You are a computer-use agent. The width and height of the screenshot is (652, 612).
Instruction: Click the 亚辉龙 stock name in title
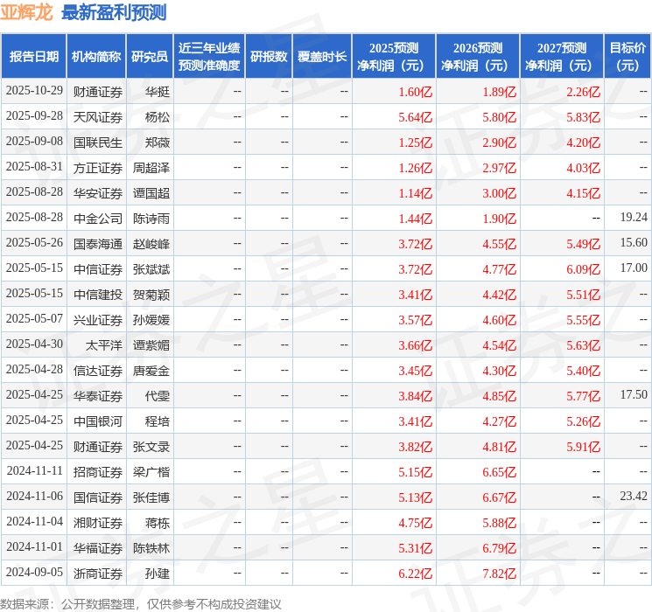[x=27, y=12]
